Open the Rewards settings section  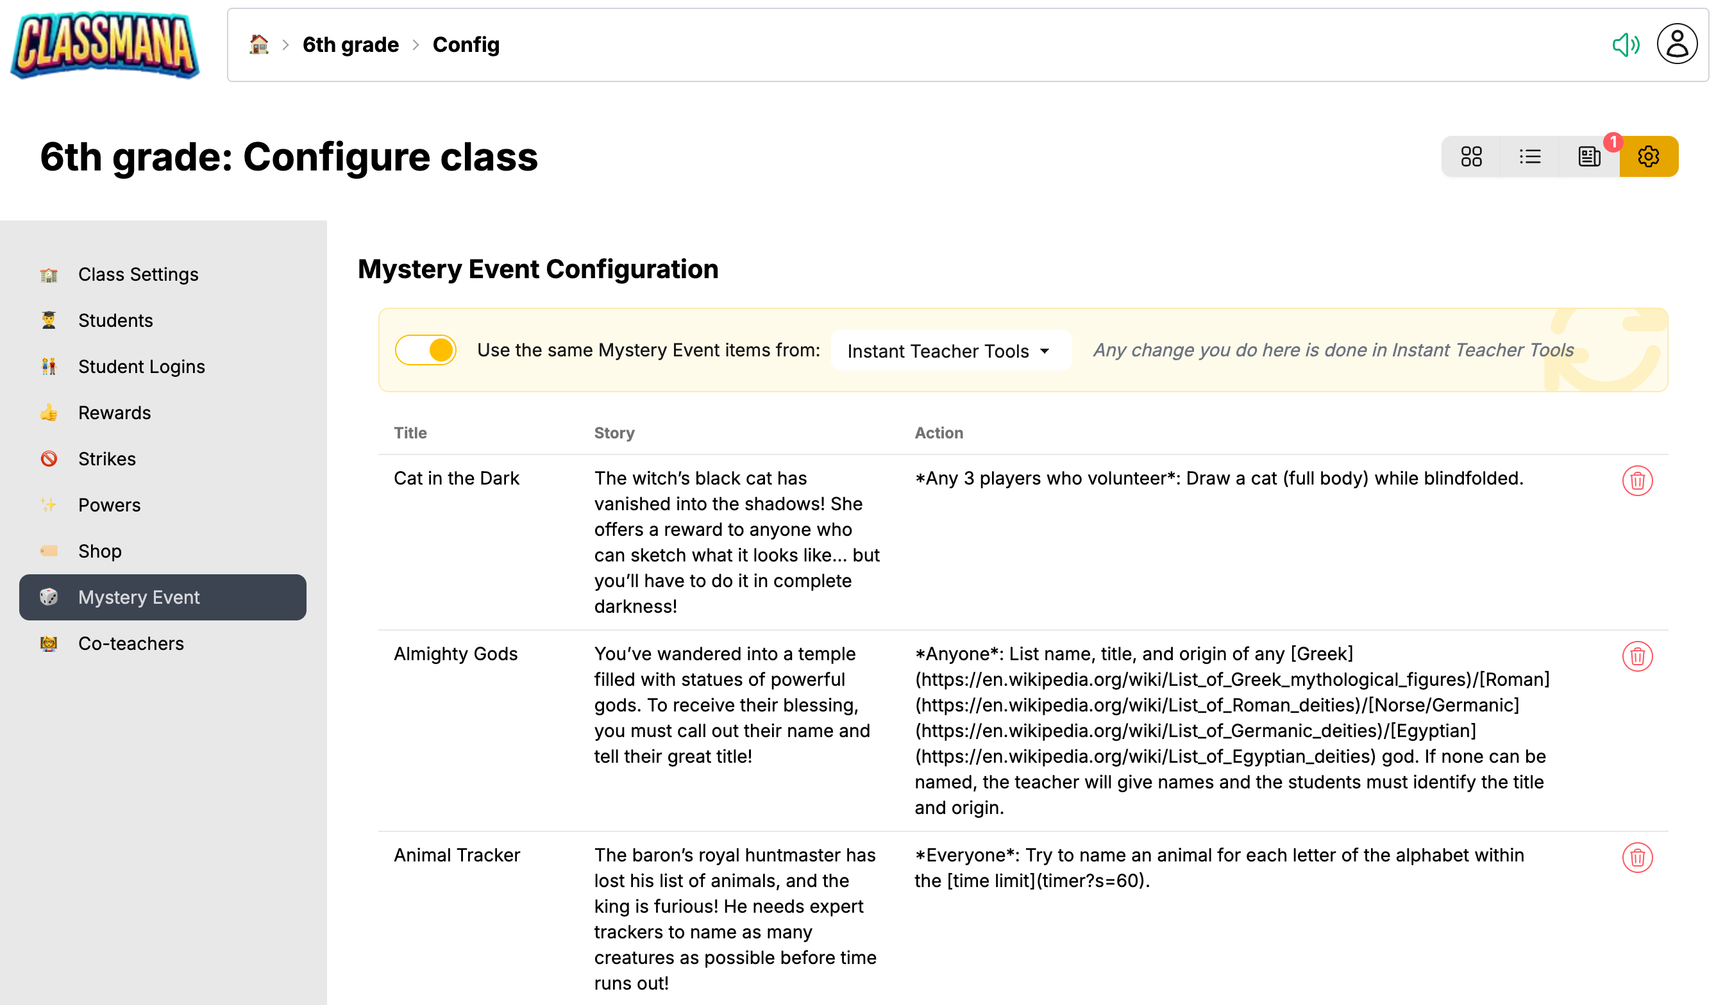pyautogui.click(x=114, y=413)
